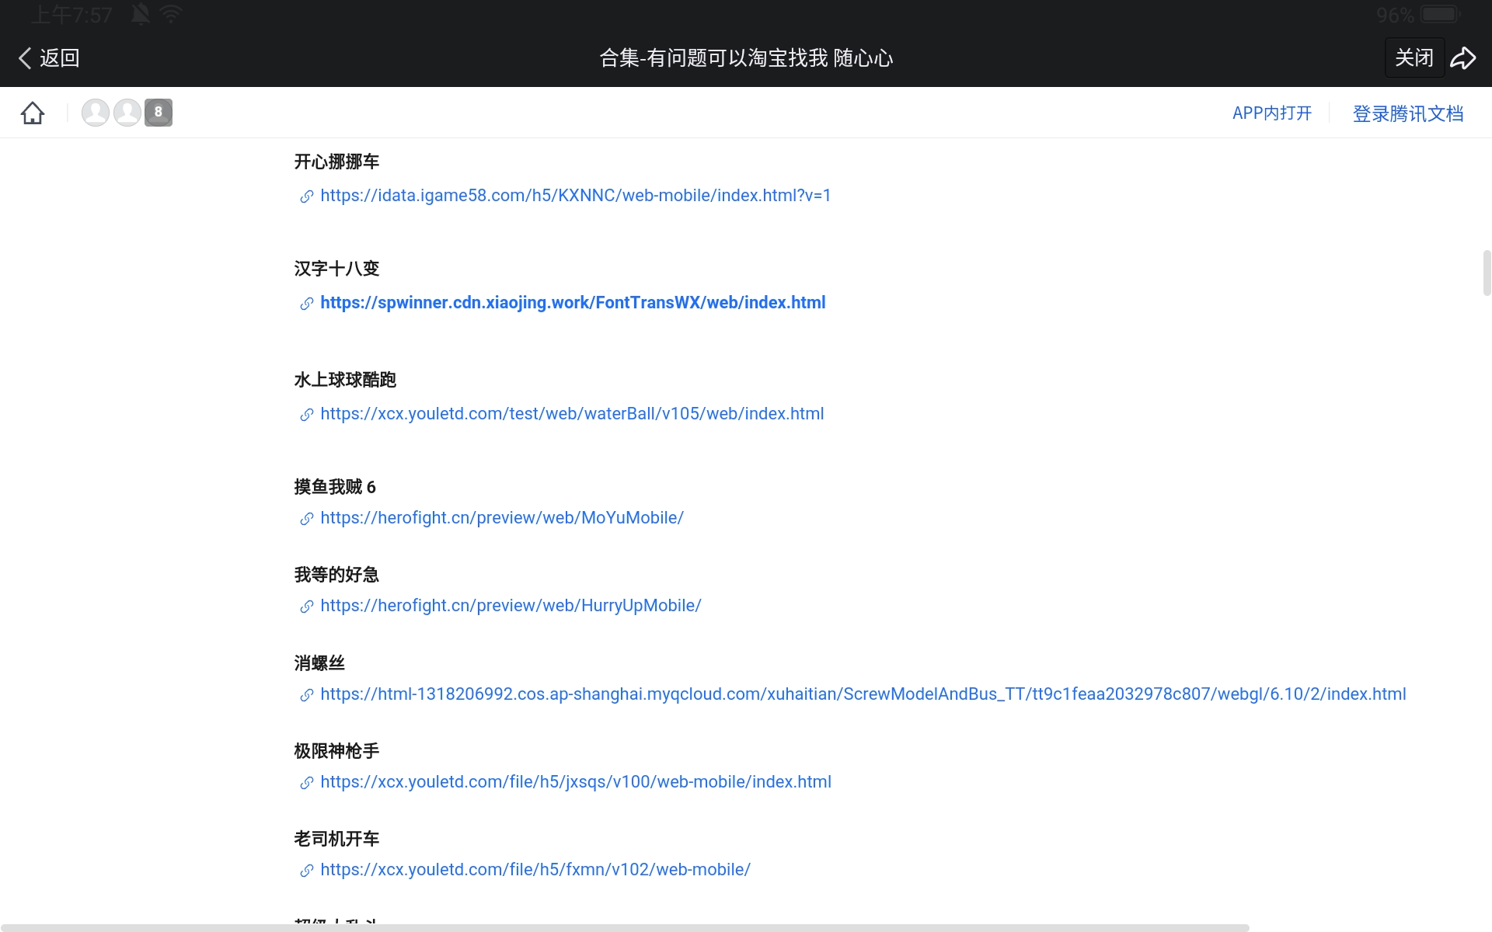Open the HurryUpMobile herofight link
Image resolution: width=1492 pixels, height=932 pixels.
tap(511, 606)
